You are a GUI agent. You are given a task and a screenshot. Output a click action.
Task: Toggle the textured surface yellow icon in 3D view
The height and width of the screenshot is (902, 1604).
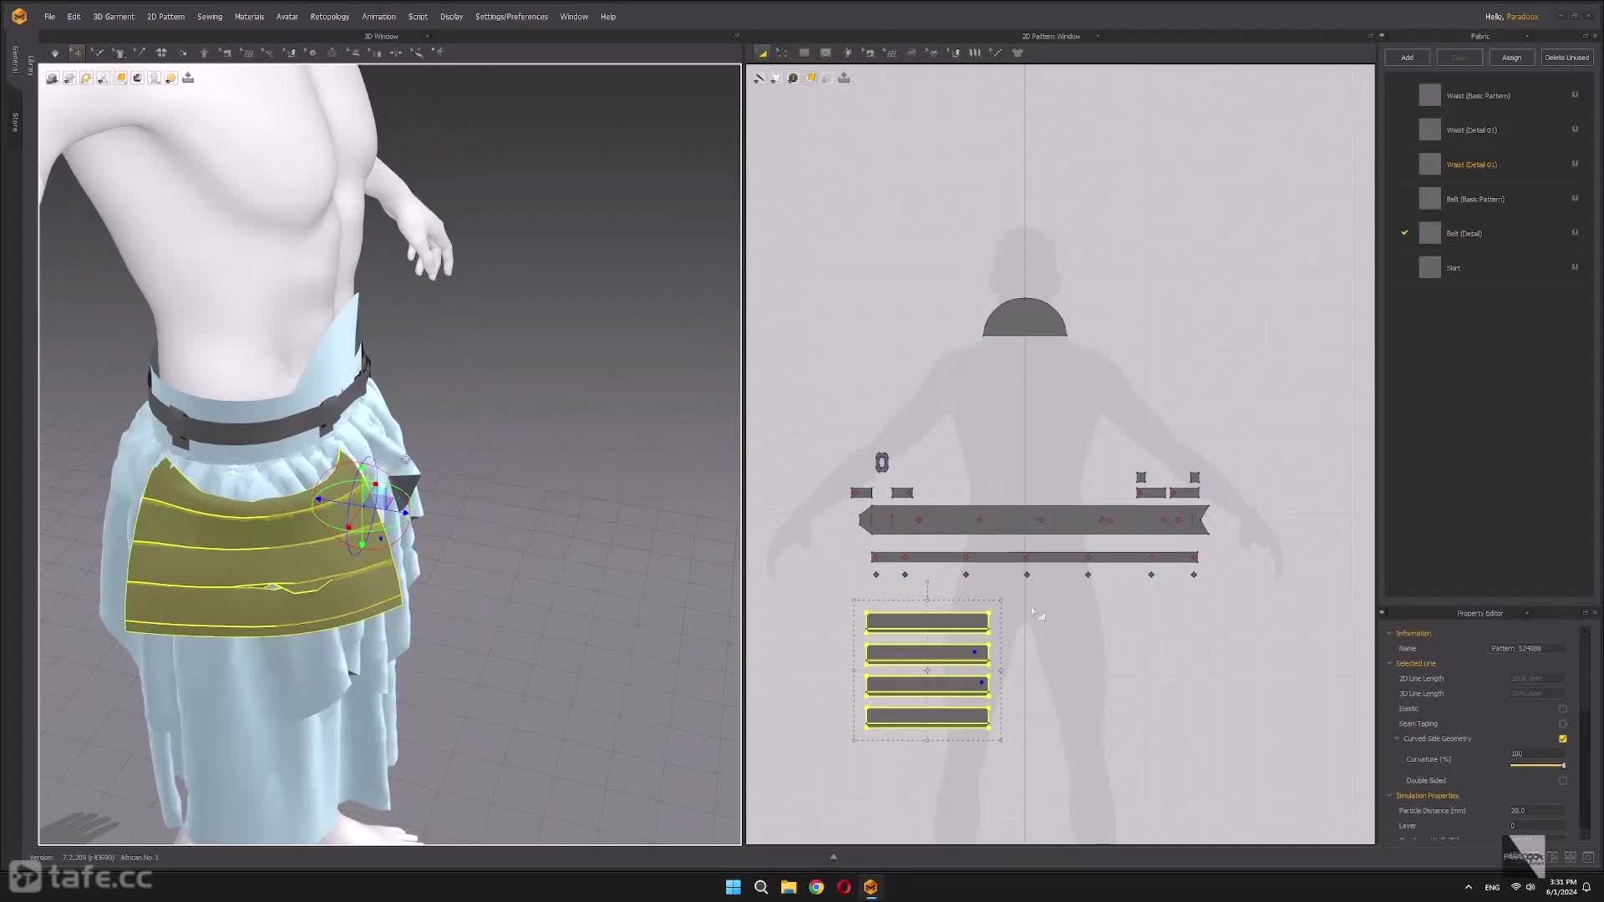coord(120,78)
